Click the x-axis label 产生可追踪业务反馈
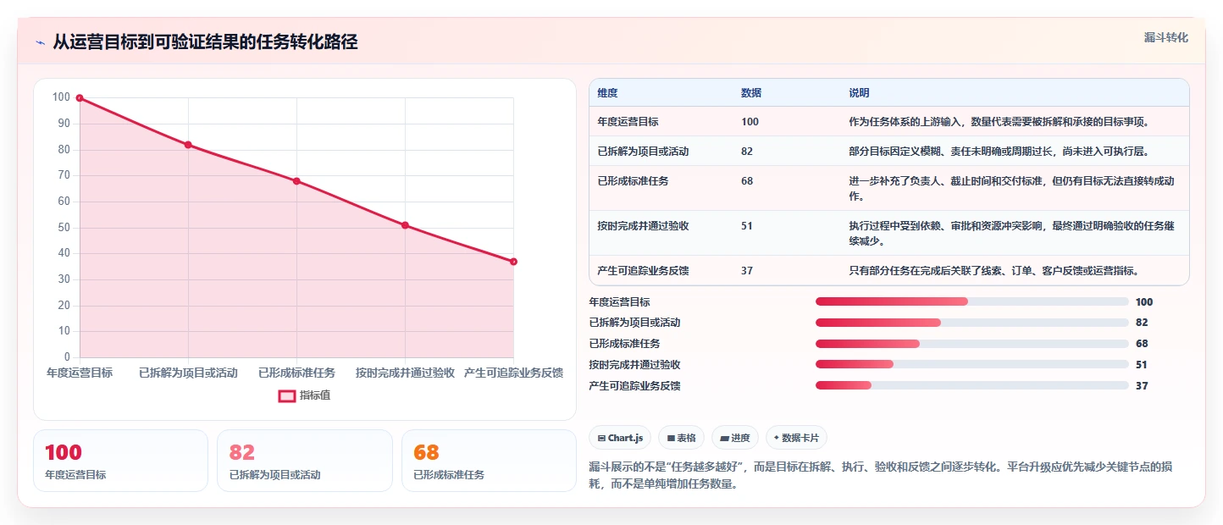1223x525 pixels. click(513, 373)
